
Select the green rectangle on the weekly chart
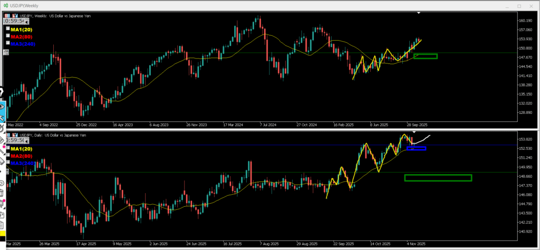426,56
